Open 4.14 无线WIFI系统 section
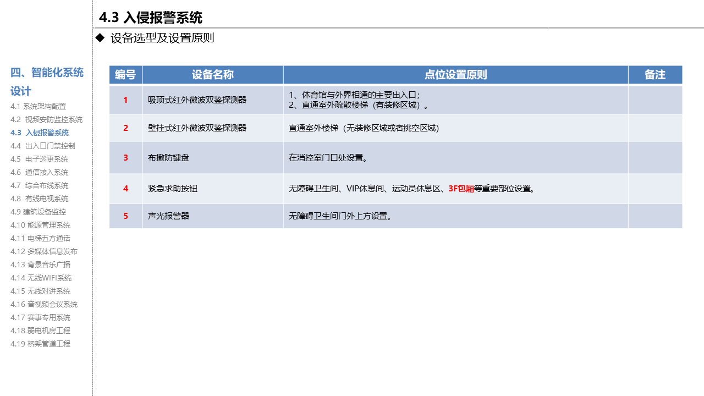The width and height of the screenshot is (704, 396). 41,278
